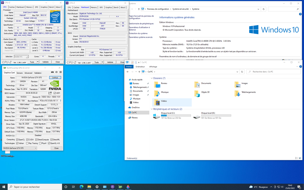Click Validate in the CPU-Z CPU window
This screenshot has width=304, height=190.
[46, 62]
